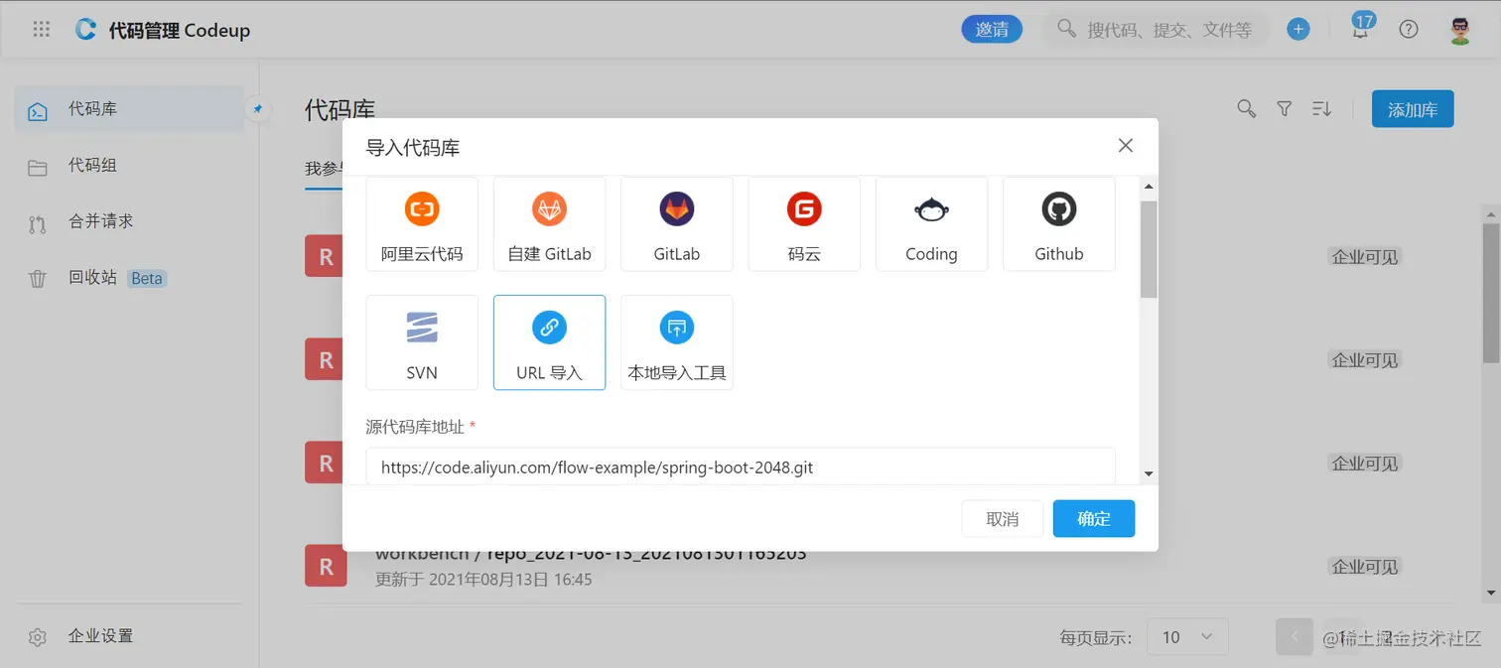Choose 阿里云代码 import source
Screen dimensions: 1501x668
pos(422,223)
